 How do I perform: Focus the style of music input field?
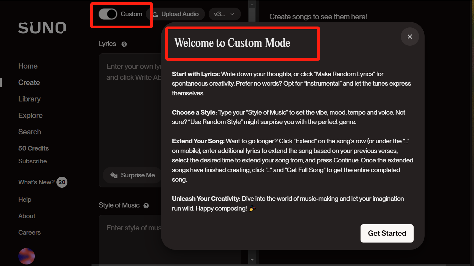[130, 239]
